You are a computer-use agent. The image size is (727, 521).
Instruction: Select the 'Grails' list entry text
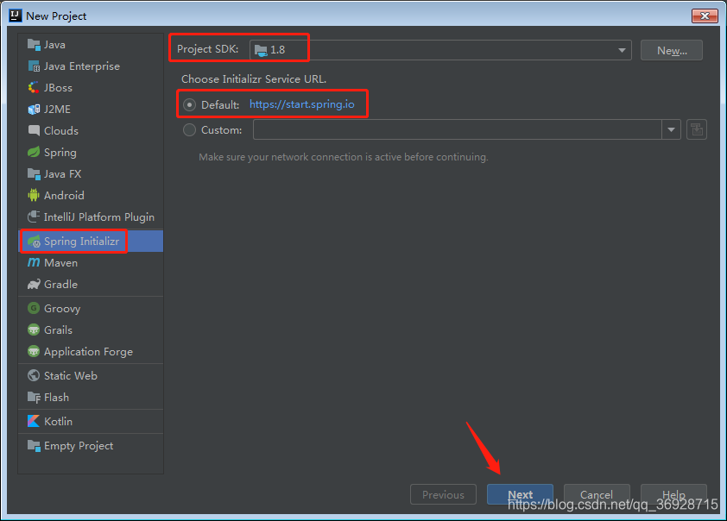[59, 330]
